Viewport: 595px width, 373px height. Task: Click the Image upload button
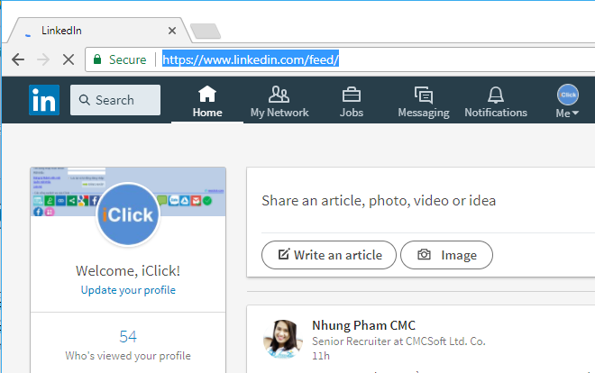tap(446, 255)
